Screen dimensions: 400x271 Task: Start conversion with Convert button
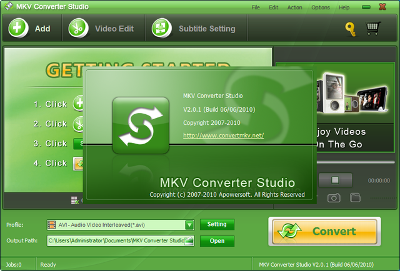[x=324, y=232]
